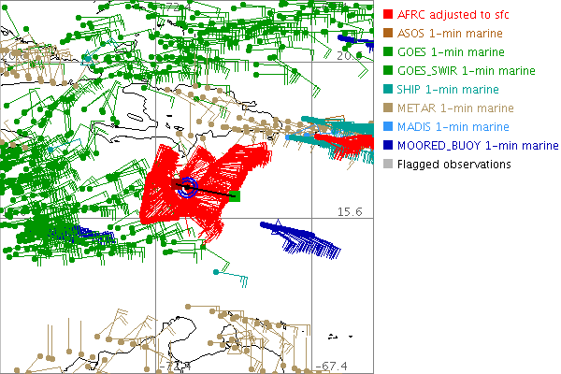Click the lone teal ship observation dot
The height and width of the screenshot is (374, 561).
tap(216, 272)
